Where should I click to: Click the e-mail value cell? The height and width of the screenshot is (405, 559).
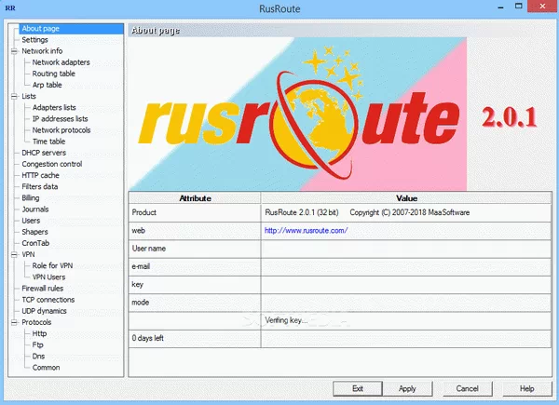point(406,267)
